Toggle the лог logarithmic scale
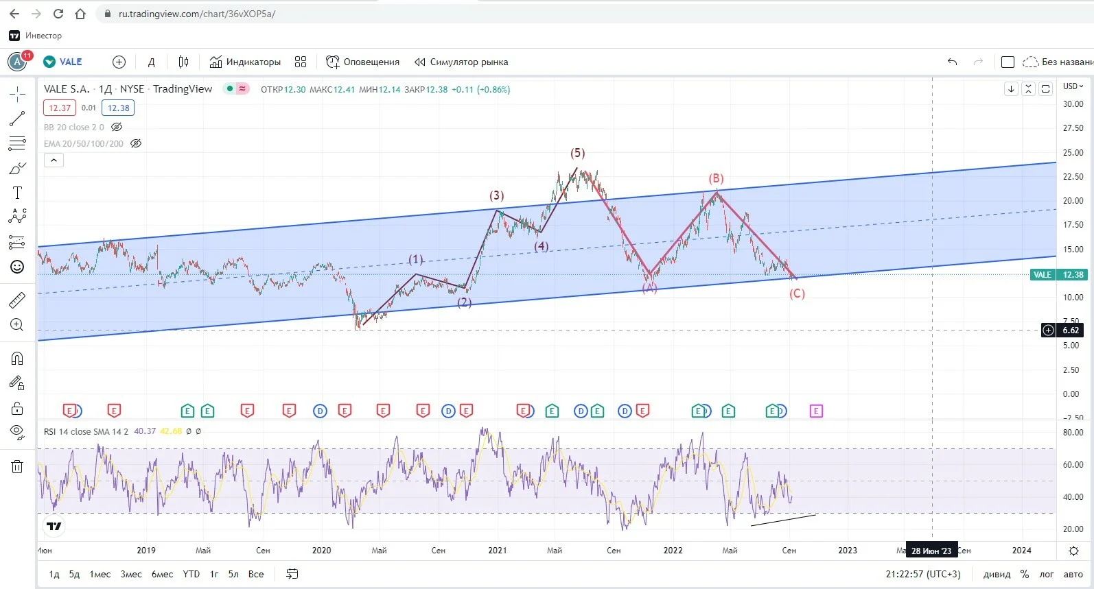 pos(1047,574)
